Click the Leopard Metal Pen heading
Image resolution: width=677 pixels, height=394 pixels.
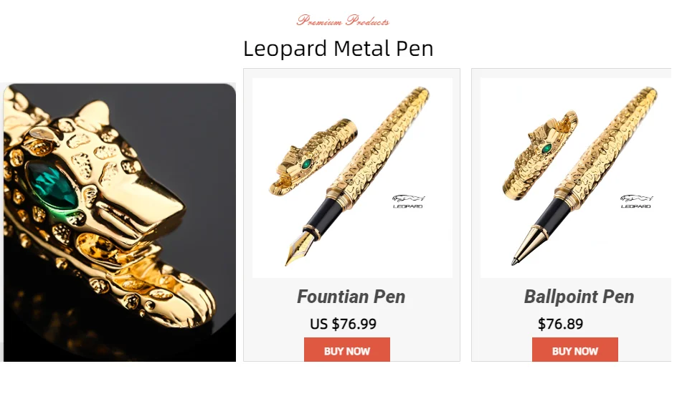point(338,48)
